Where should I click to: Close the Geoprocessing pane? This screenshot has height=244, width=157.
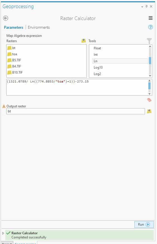(x=151, y=6)
